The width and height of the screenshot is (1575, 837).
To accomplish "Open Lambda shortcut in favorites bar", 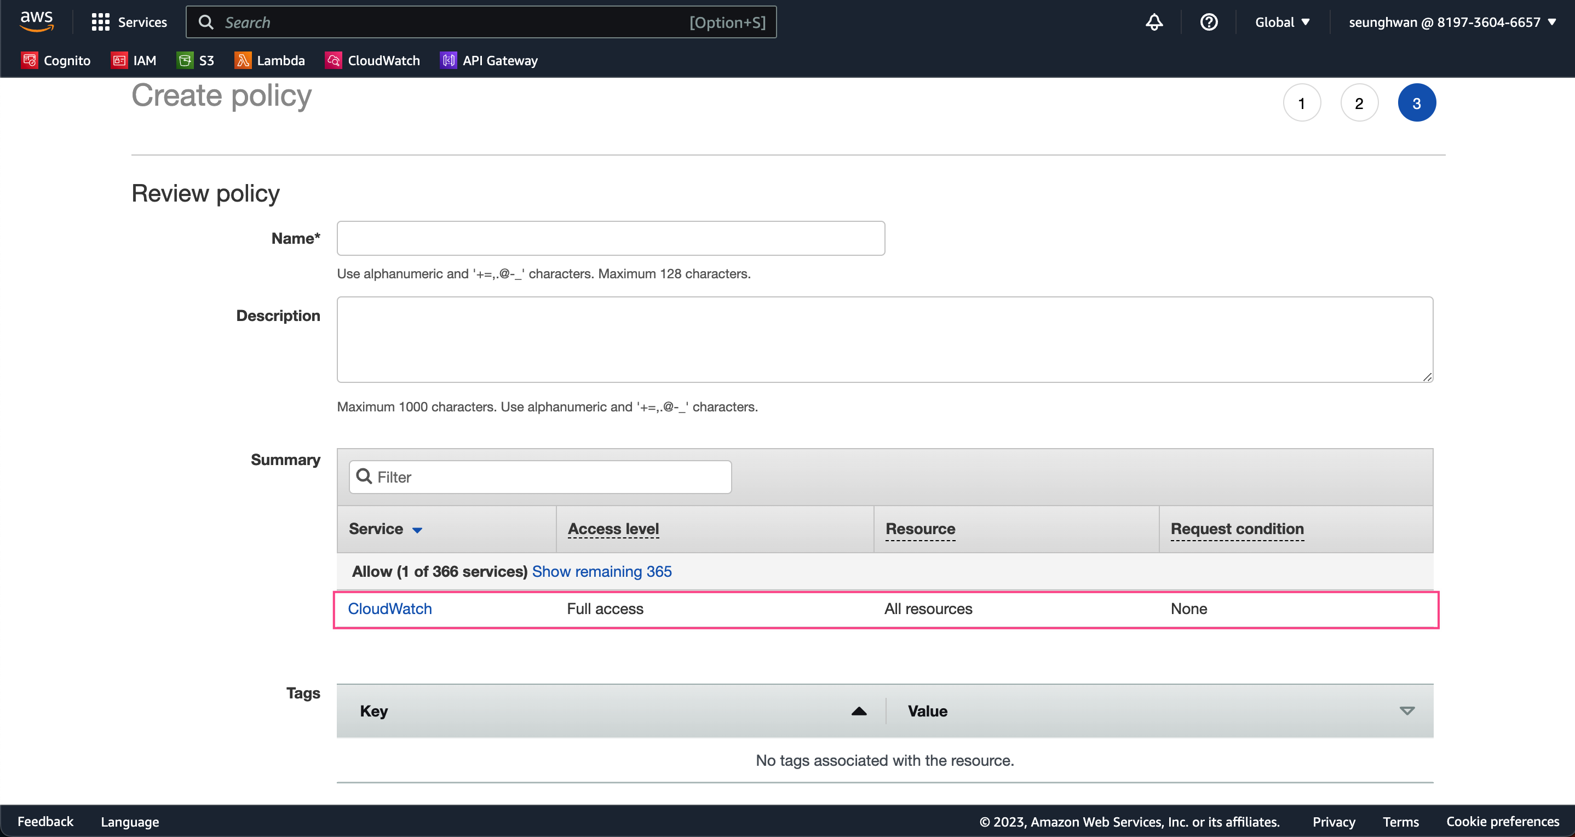I will click(269, 60).
